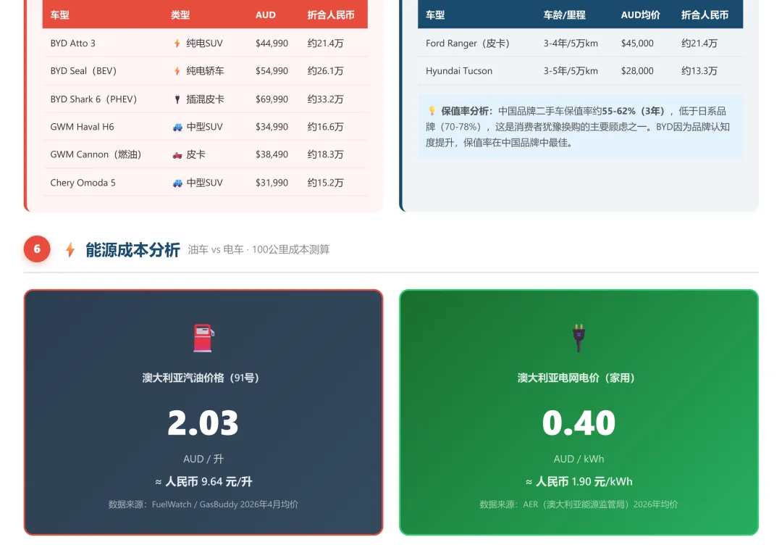The height and width of the screenshot is (553, 782).
Task: Select the Ford Ranger row in the used car table
Action: tap(468, 43)
